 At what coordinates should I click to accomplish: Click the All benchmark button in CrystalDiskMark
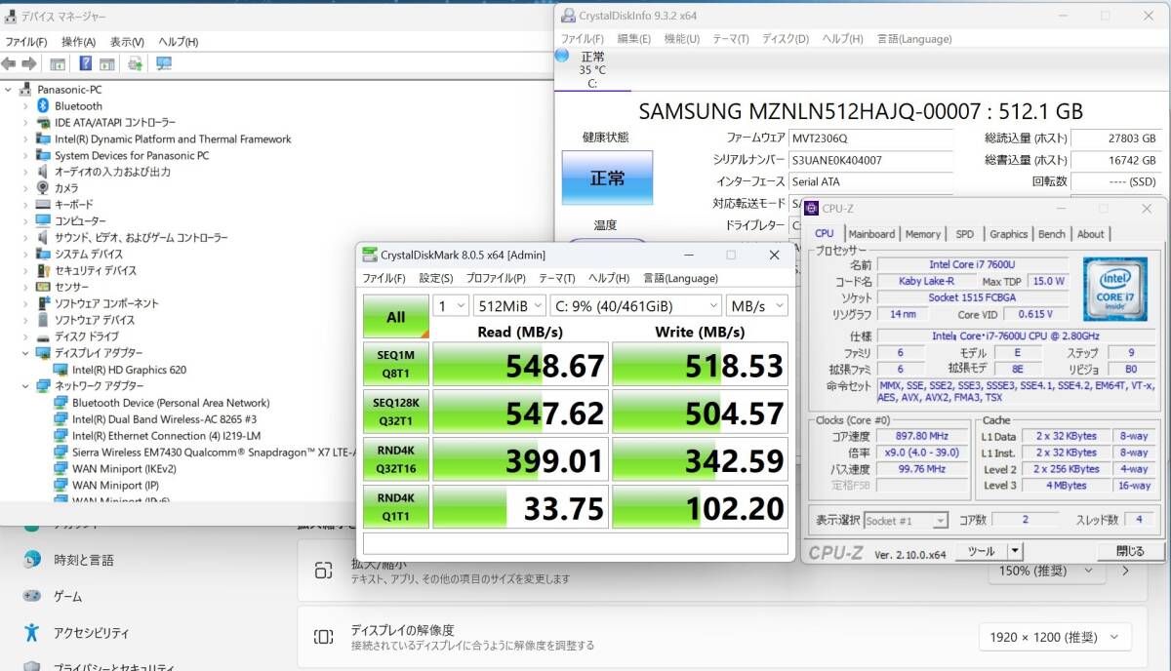pos(395,315)
